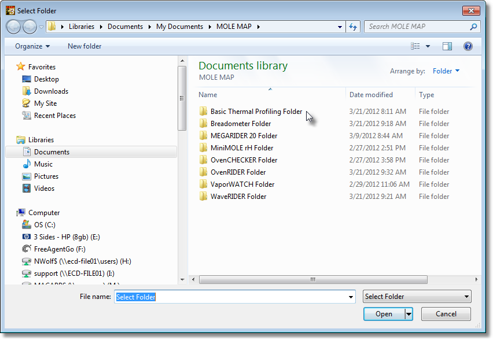Click the navigation pane scroll down arrow
The width and height of the screenshot is (493, 340).
click(x=182, y=280)
